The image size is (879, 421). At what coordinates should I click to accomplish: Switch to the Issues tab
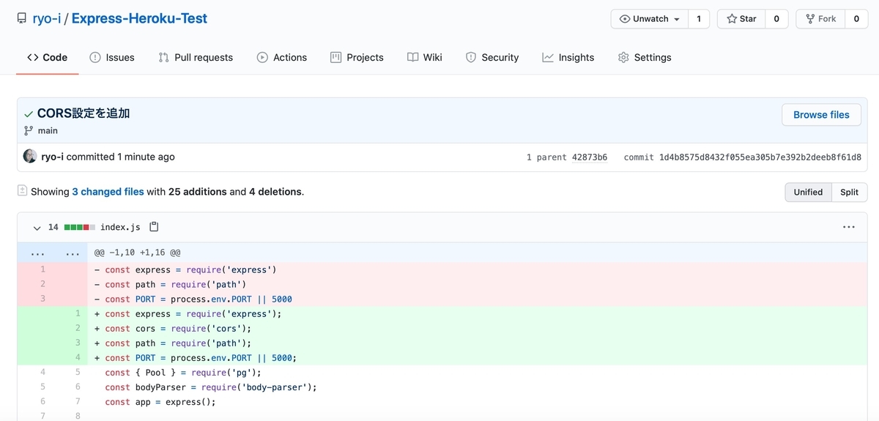[x=112, y=57]
